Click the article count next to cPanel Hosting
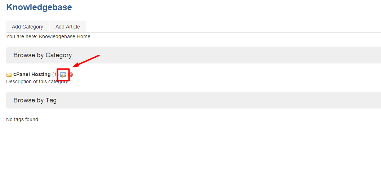The height and width of the screenshot is (172, 381). click(x=55, y=74)
